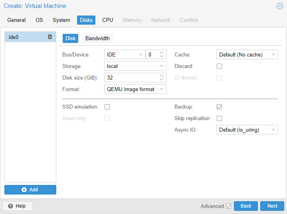Select ide0 in the disk list
Image resolution: width=287 pixels, height=214 pixels.
(24, 37)
